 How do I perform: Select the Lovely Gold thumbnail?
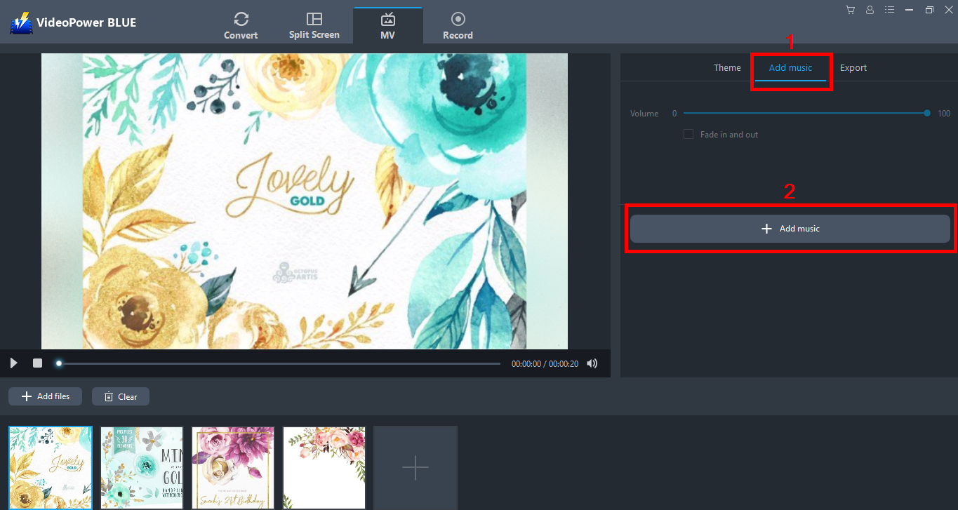(51, 467)
